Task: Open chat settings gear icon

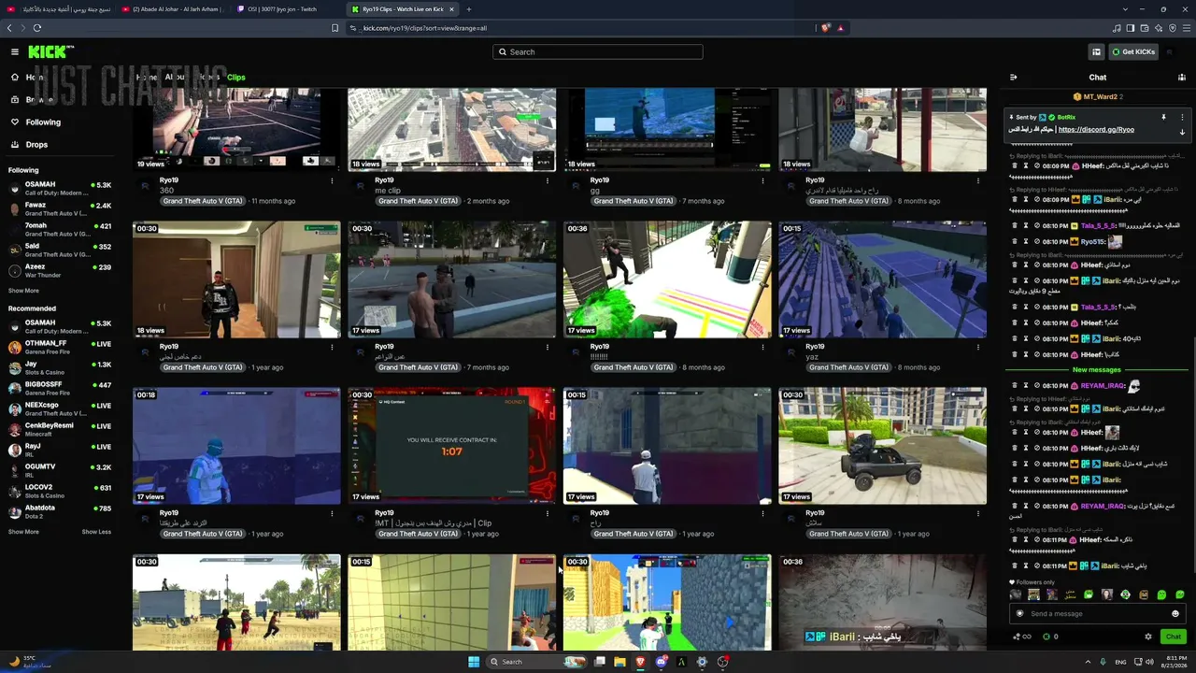Action: 1148,637
